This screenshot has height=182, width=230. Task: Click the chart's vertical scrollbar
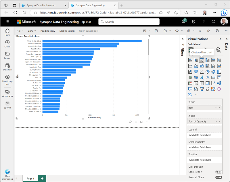click(149, 47)
